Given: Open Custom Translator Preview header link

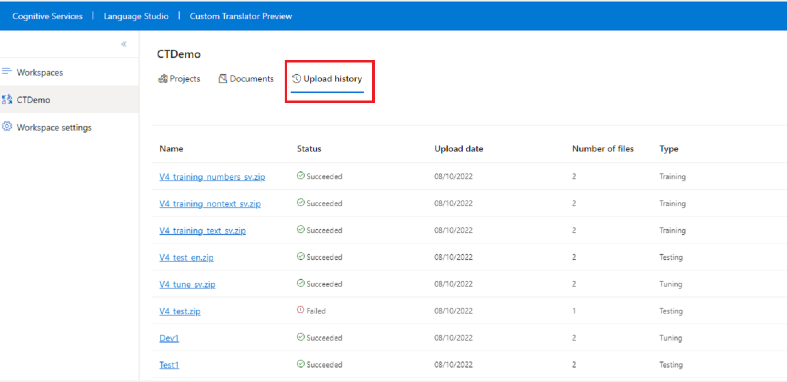Looking at the screenshot, I should 241,16.
